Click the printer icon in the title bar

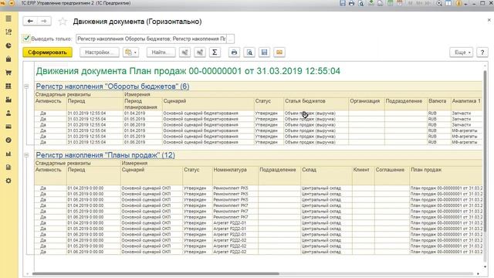click(x=352, y=3)
